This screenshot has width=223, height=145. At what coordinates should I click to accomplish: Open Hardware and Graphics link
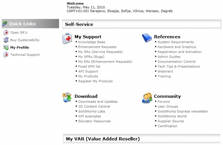tap(177, 47)
